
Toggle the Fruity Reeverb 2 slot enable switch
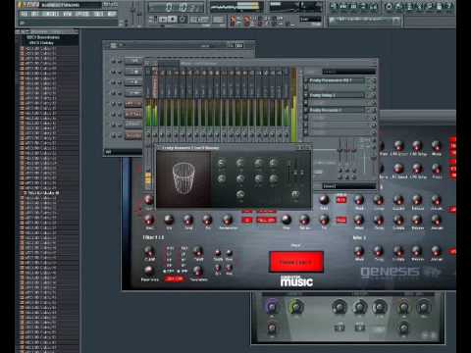[x=306, y=110]
